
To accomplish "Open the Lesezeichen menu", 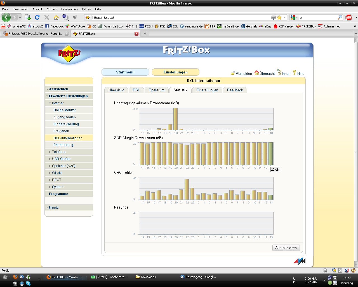I will [69, 9].
